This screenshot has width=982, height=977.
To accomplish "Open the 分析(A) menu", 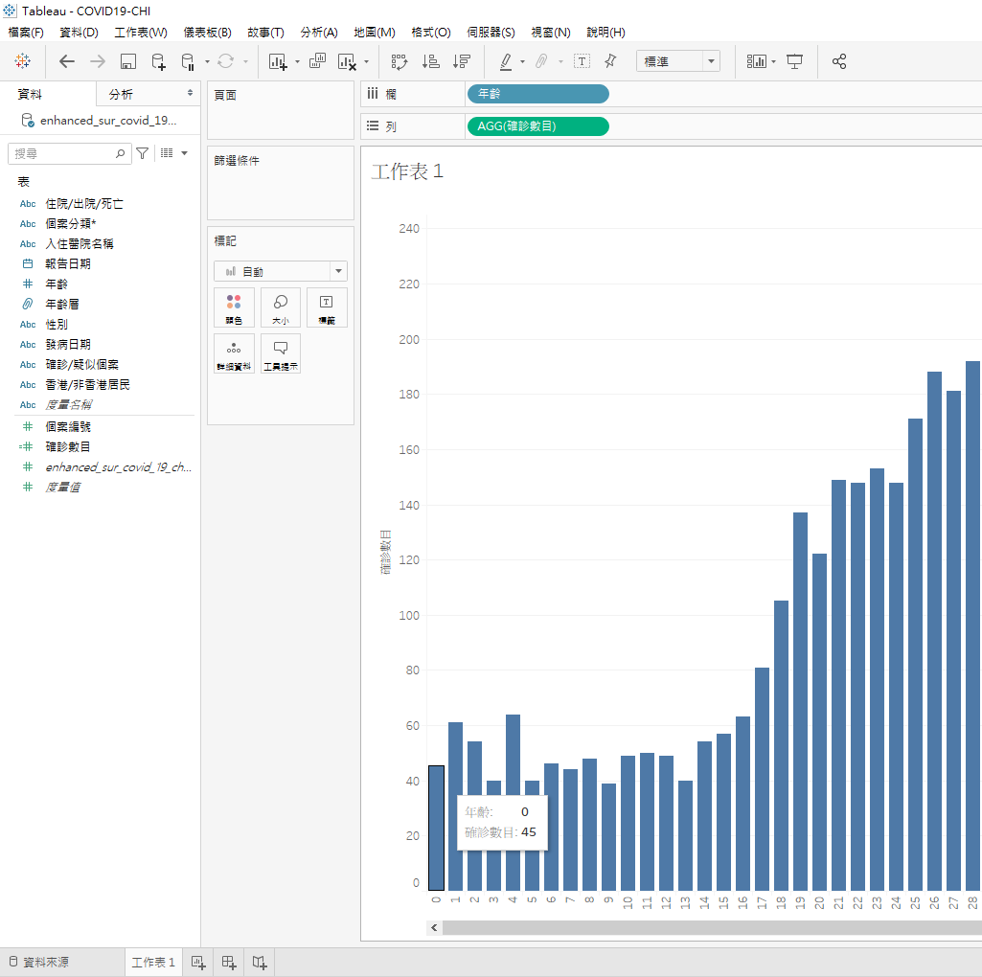I will click(x=318, y=33).
